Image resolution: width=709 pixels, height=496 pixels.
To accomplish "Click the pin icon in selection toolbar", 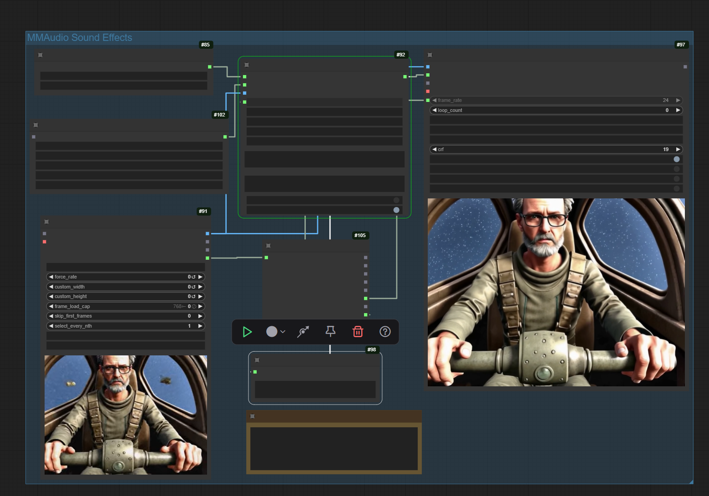I will click(x=330, y=331).
